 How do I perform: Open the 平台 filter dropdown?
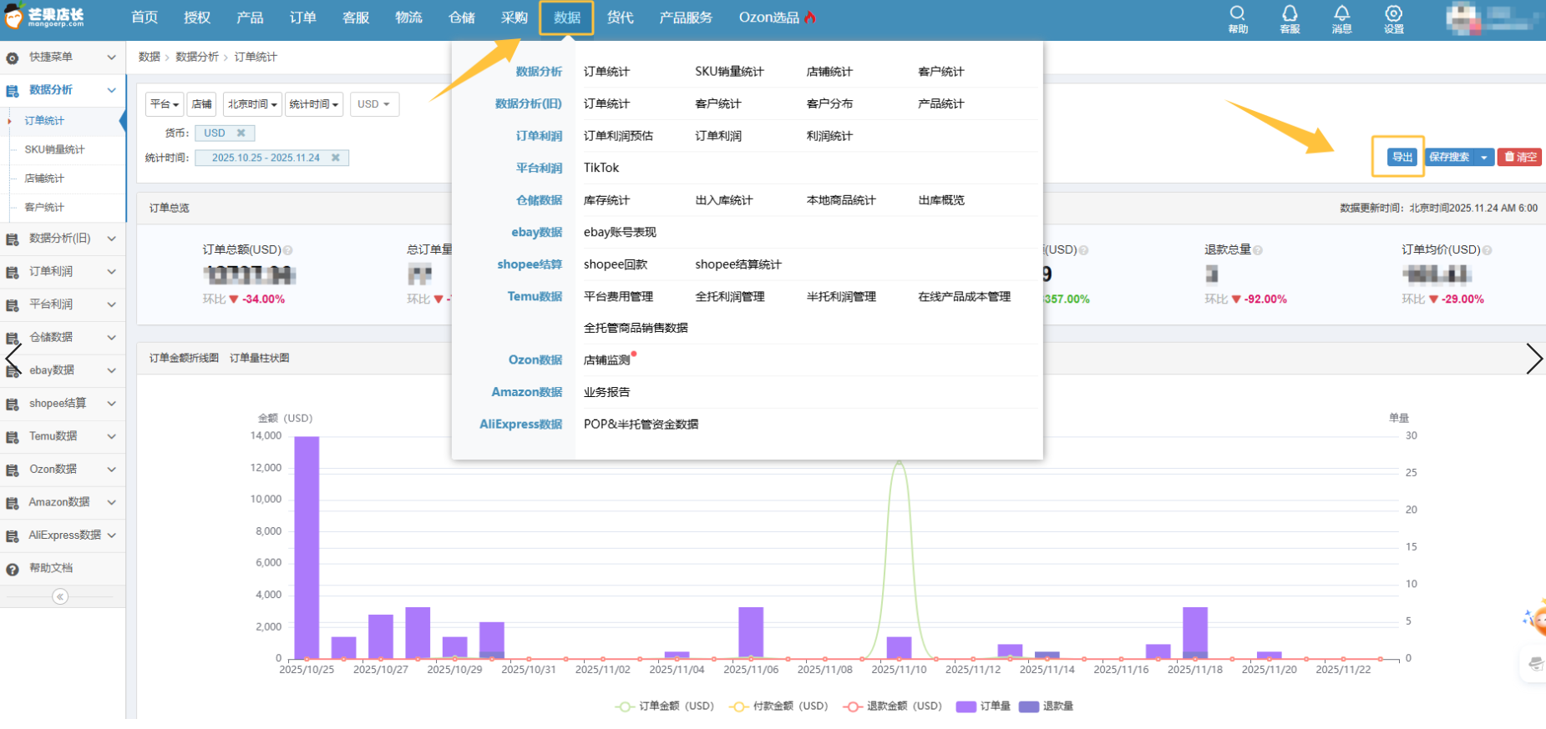[165, 104]
